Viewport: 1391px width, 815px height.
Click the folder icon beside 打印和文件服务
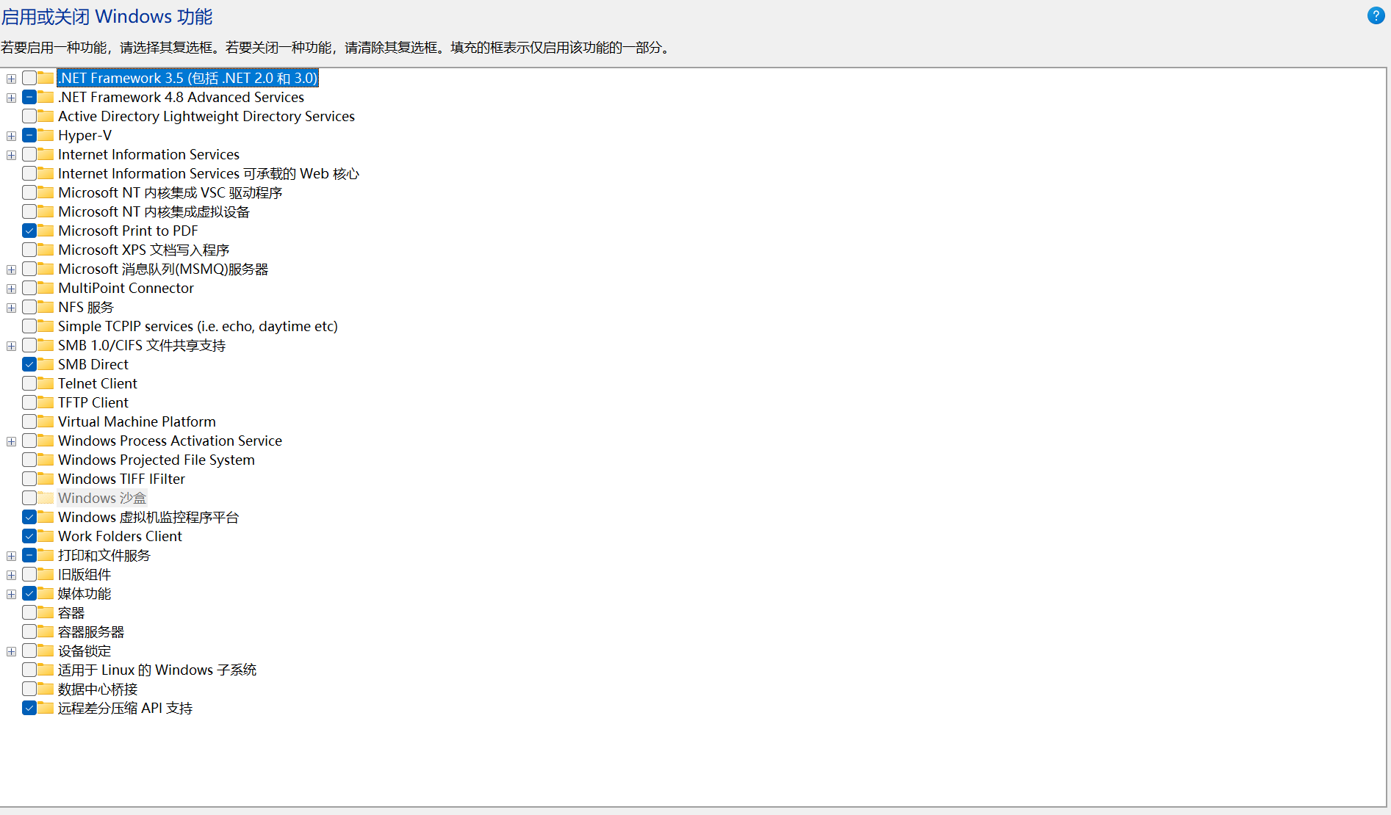point(46,555)
